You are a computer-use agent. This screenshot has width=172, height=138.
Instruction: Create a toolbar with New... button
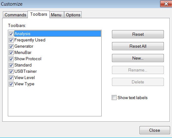click(138, 58)
